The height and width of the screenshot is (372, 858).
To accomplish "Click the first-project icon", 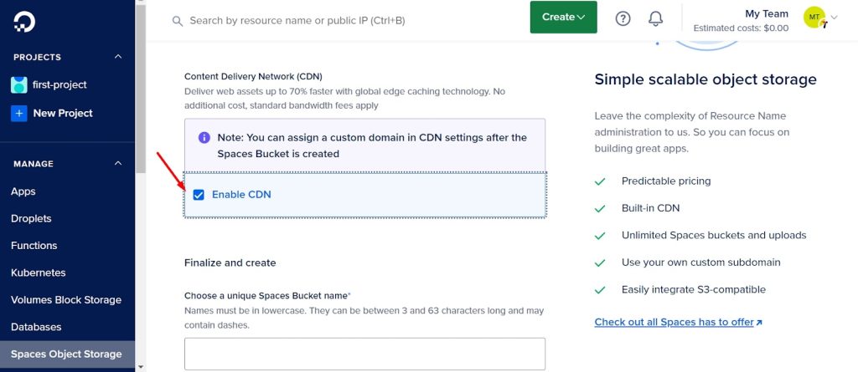I will tap(19, 84).
